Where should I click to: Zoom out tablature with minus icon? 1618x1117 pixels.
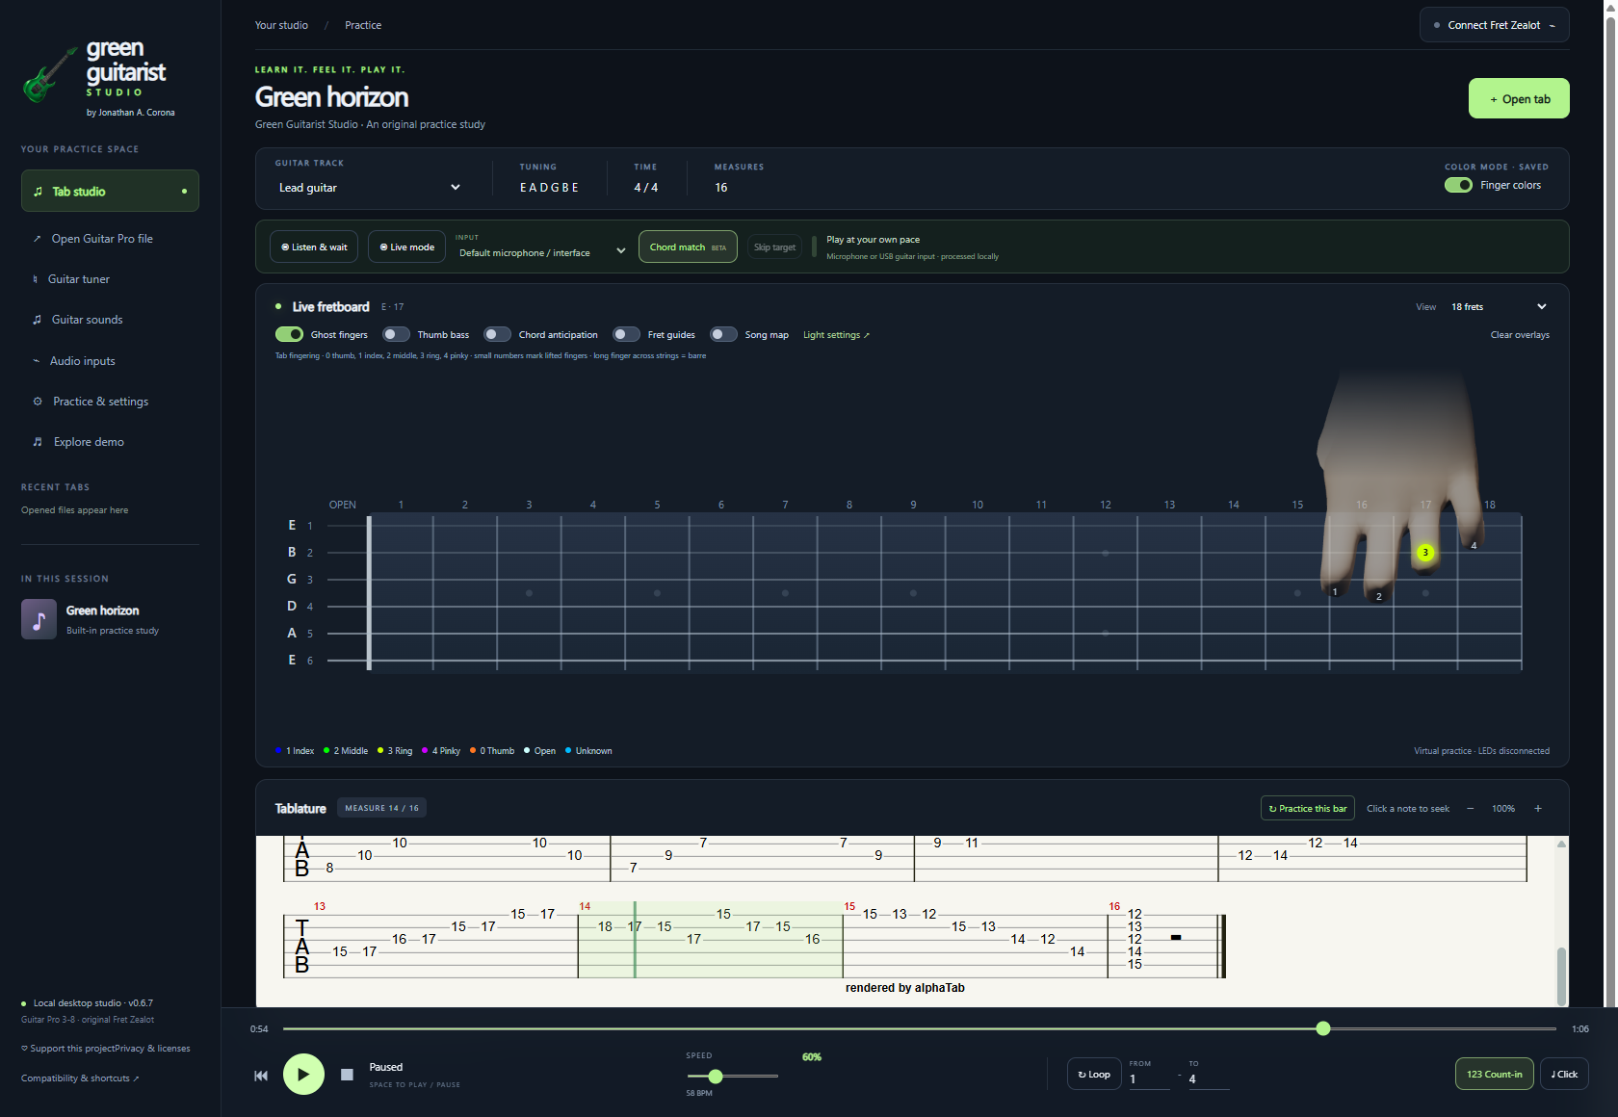tap(1471, 809)
